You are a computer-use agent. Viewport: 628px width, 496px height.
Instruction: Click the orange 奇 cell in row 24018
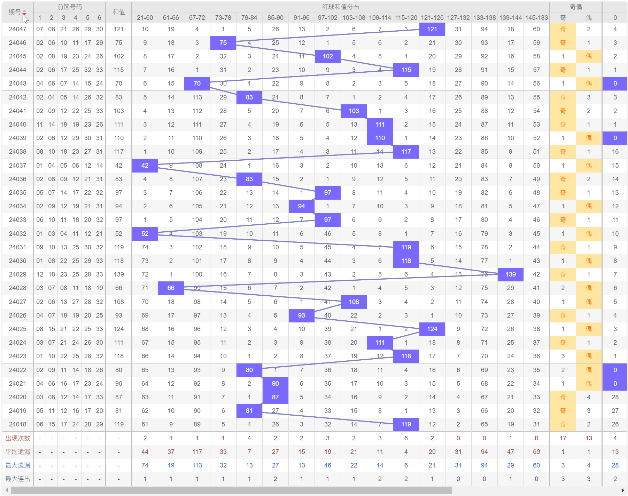point(563,424)
